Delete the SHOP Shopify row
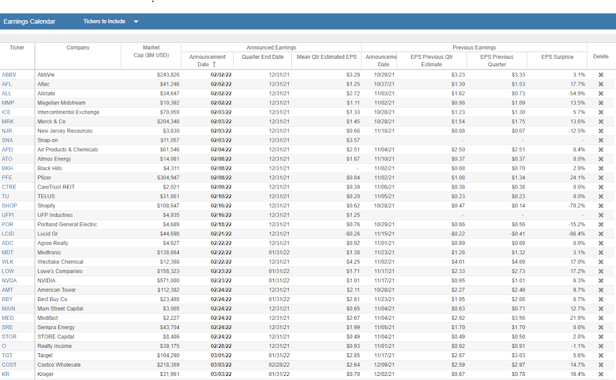 coord(601,205)
